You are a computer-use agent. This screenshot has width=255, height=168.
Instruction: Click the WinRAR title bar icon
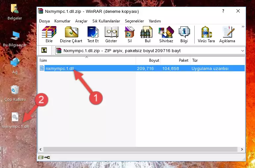pos(40,11)
